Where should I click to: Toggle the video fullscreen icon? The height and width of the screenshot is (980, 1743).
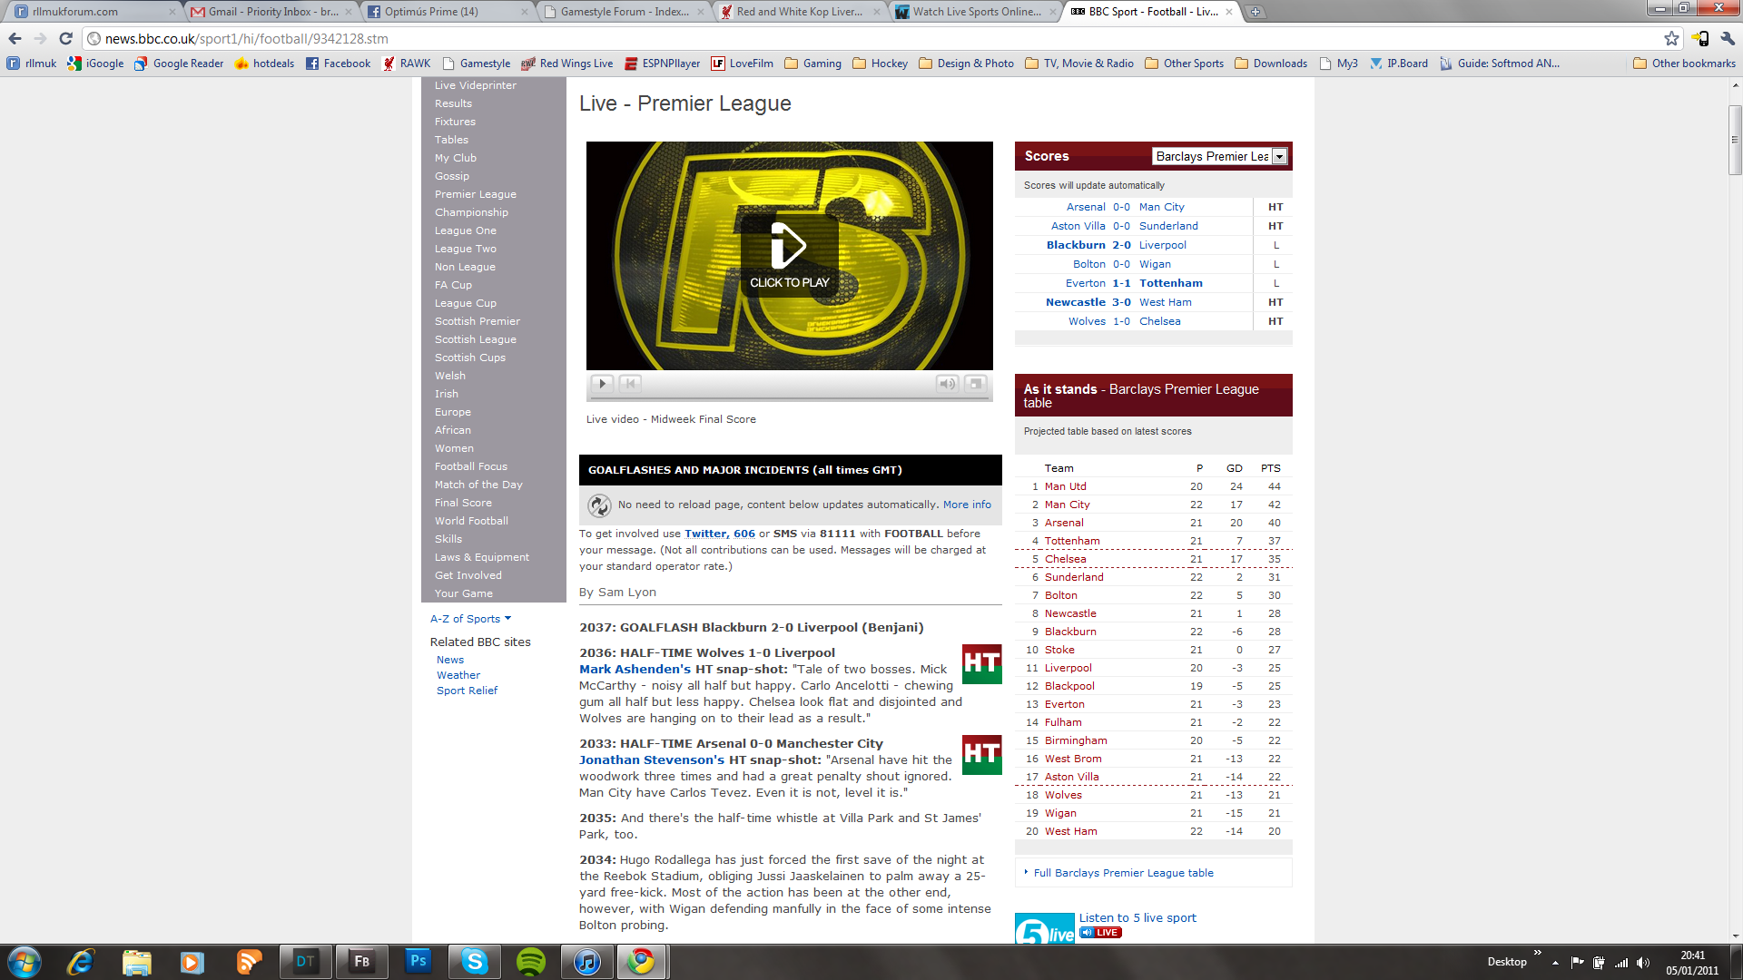click(x=976, y=384)
